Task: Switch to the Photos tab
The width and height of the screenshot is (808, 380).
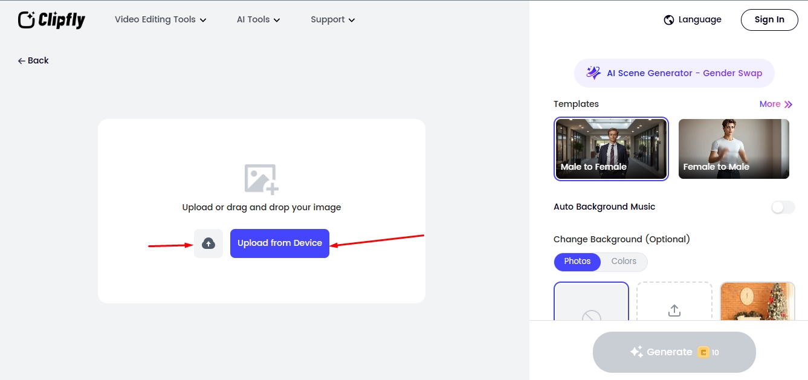Action: [577, 262]
